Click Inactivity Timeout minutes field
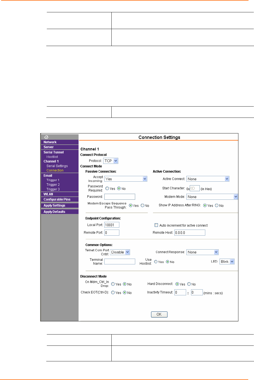The image size is (254, 380). point(180,292)
